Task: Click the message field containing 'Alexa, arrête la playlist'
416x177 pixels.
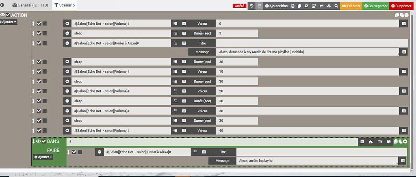Action: [x=317, y=161]
